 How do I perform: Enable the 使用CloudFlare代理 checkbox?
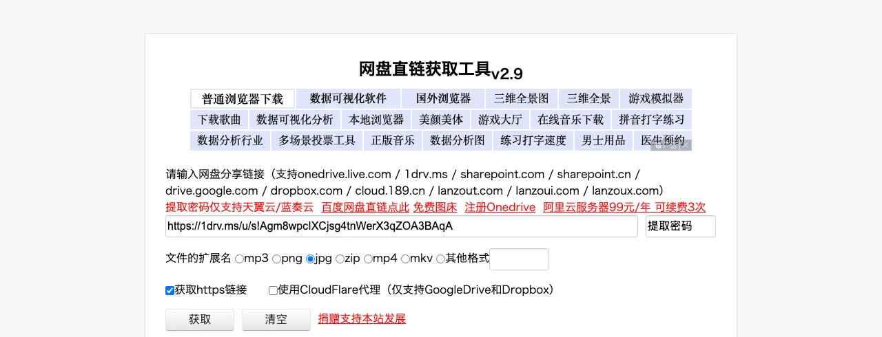[x=273, y=290]
